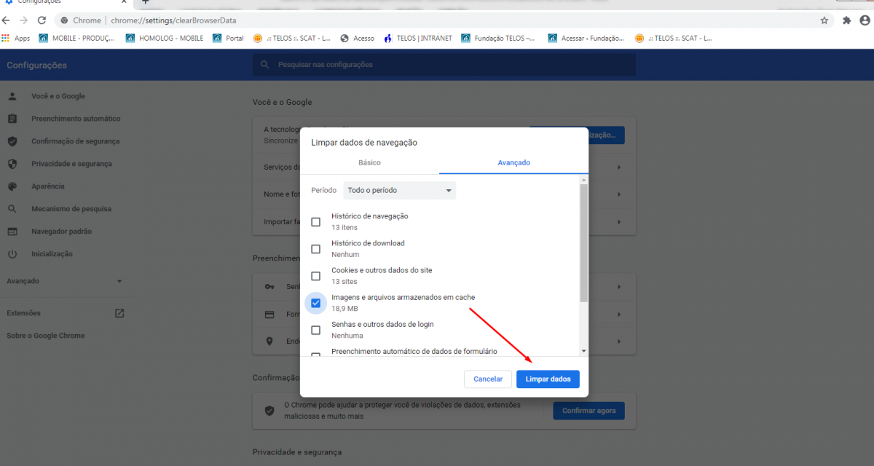Click the dialog's vertical scrollbar thumb
Screen dimensions: 874x466
point(583,242)
